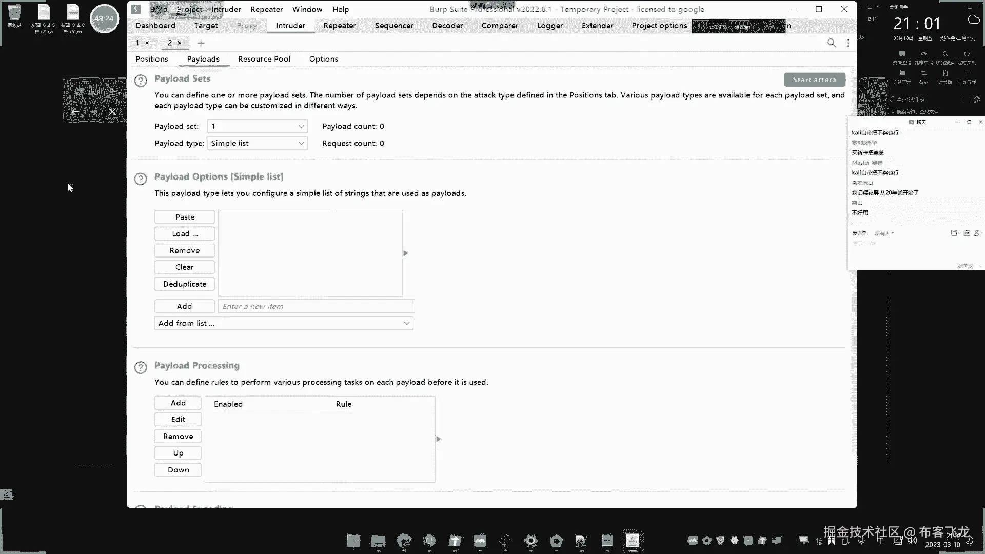Open the Repeater main tab

click(x=339, y=26)
